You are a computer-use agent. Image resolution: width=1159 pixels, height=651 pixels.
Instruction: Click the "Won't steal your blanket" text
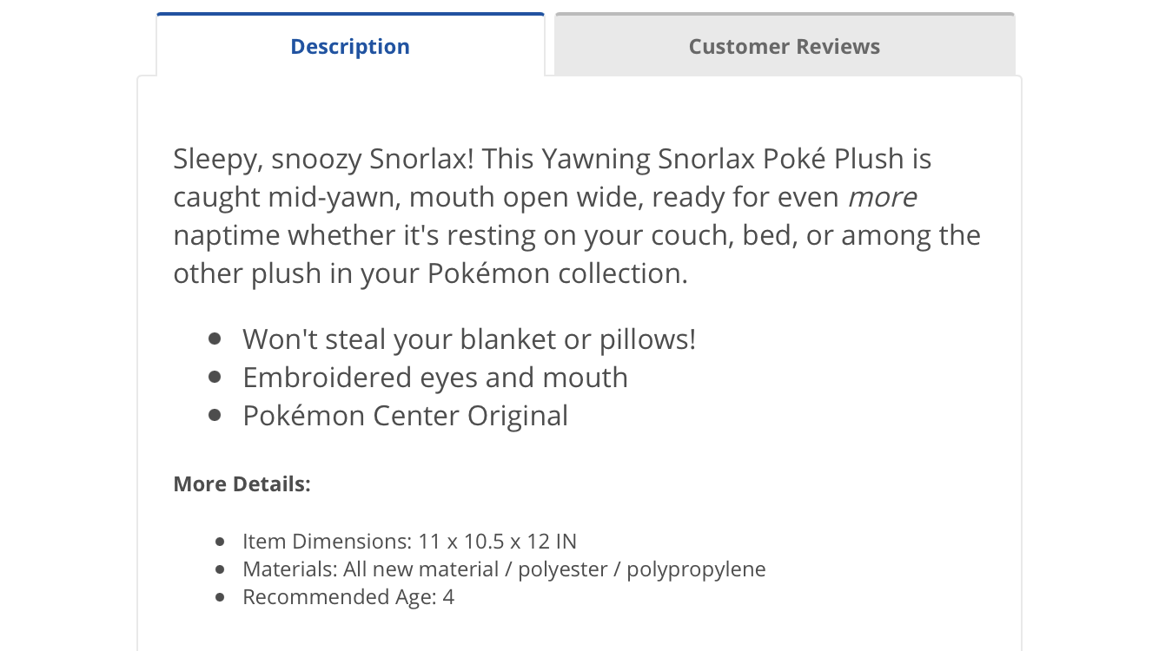pos(469,339)
